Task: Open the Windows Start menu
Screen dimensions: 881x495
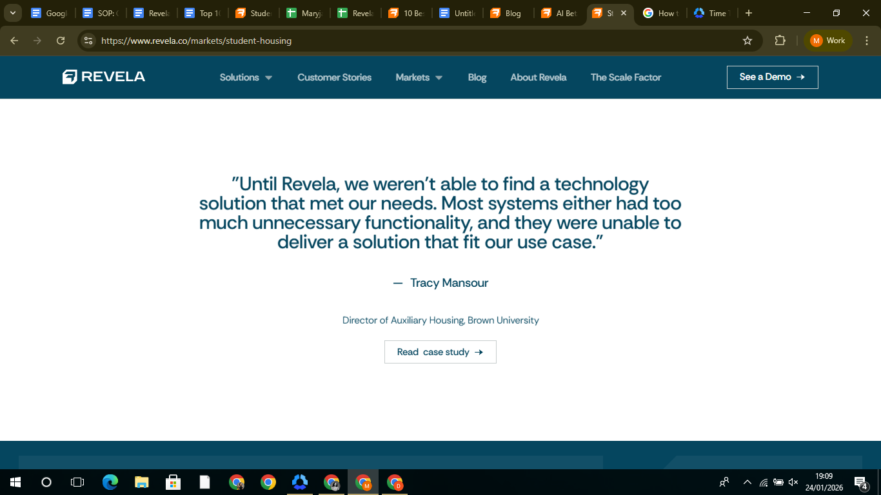Action: point(15,482)
